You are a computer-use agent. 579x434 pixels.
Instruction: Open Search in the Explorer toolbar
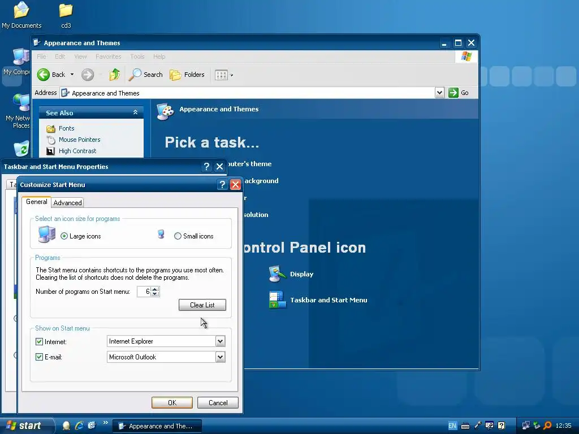(x=145, y=75)
